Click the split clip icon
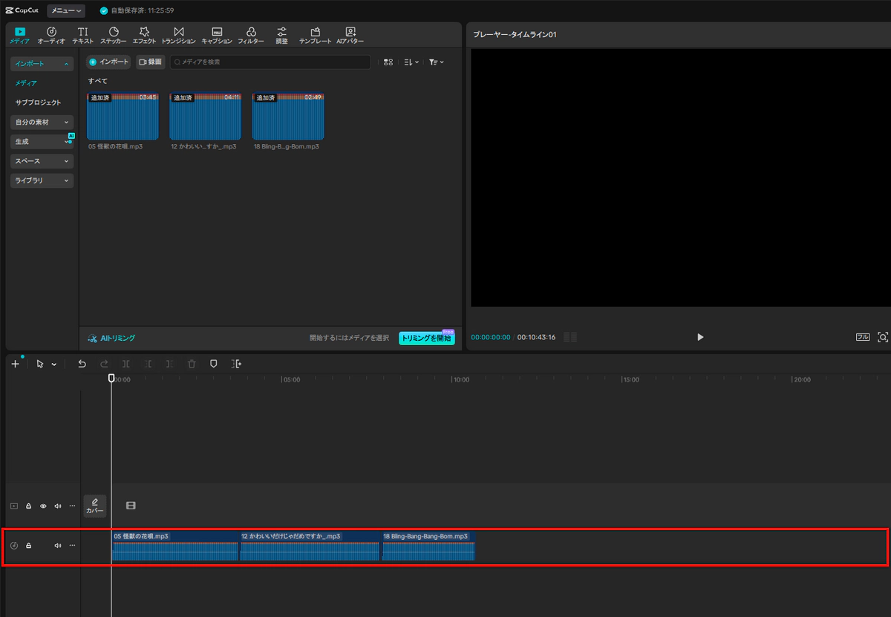Image resolution: width=891 pixels, height=617 pixels. pos(126,364)
